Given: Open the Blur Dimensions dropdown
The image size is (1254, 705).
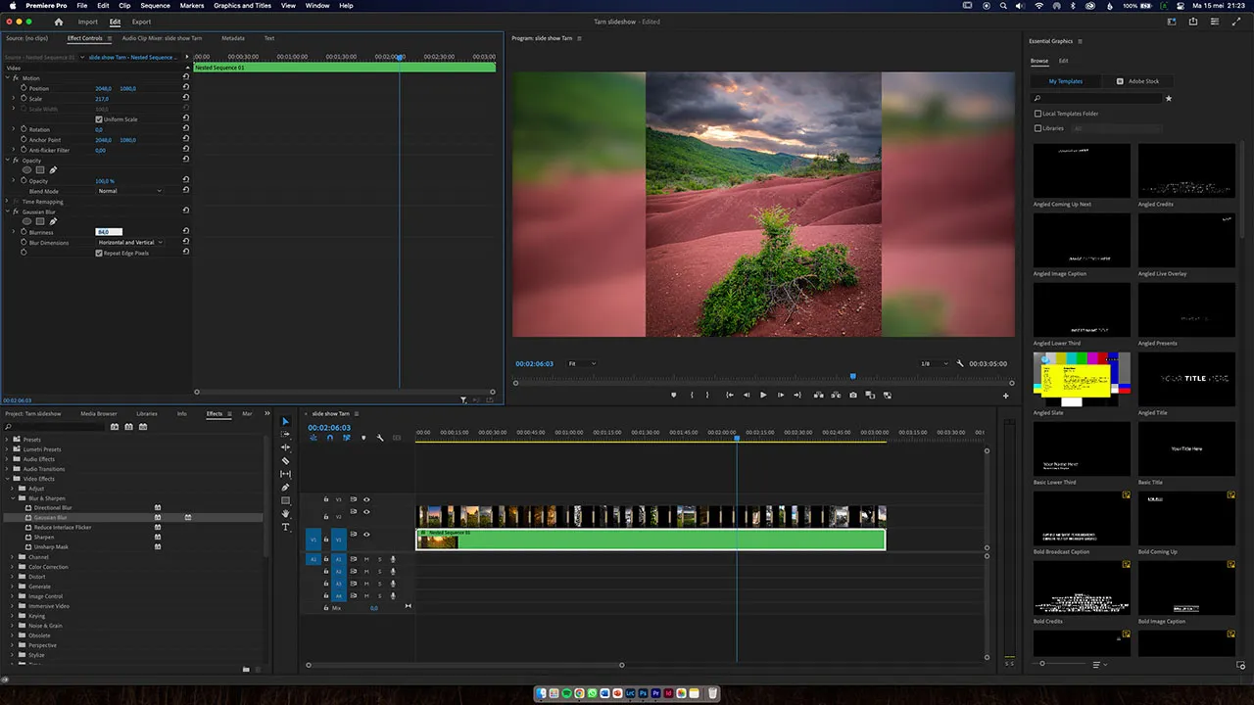Looking at the screenshot, I should click(x=130, y=243).
